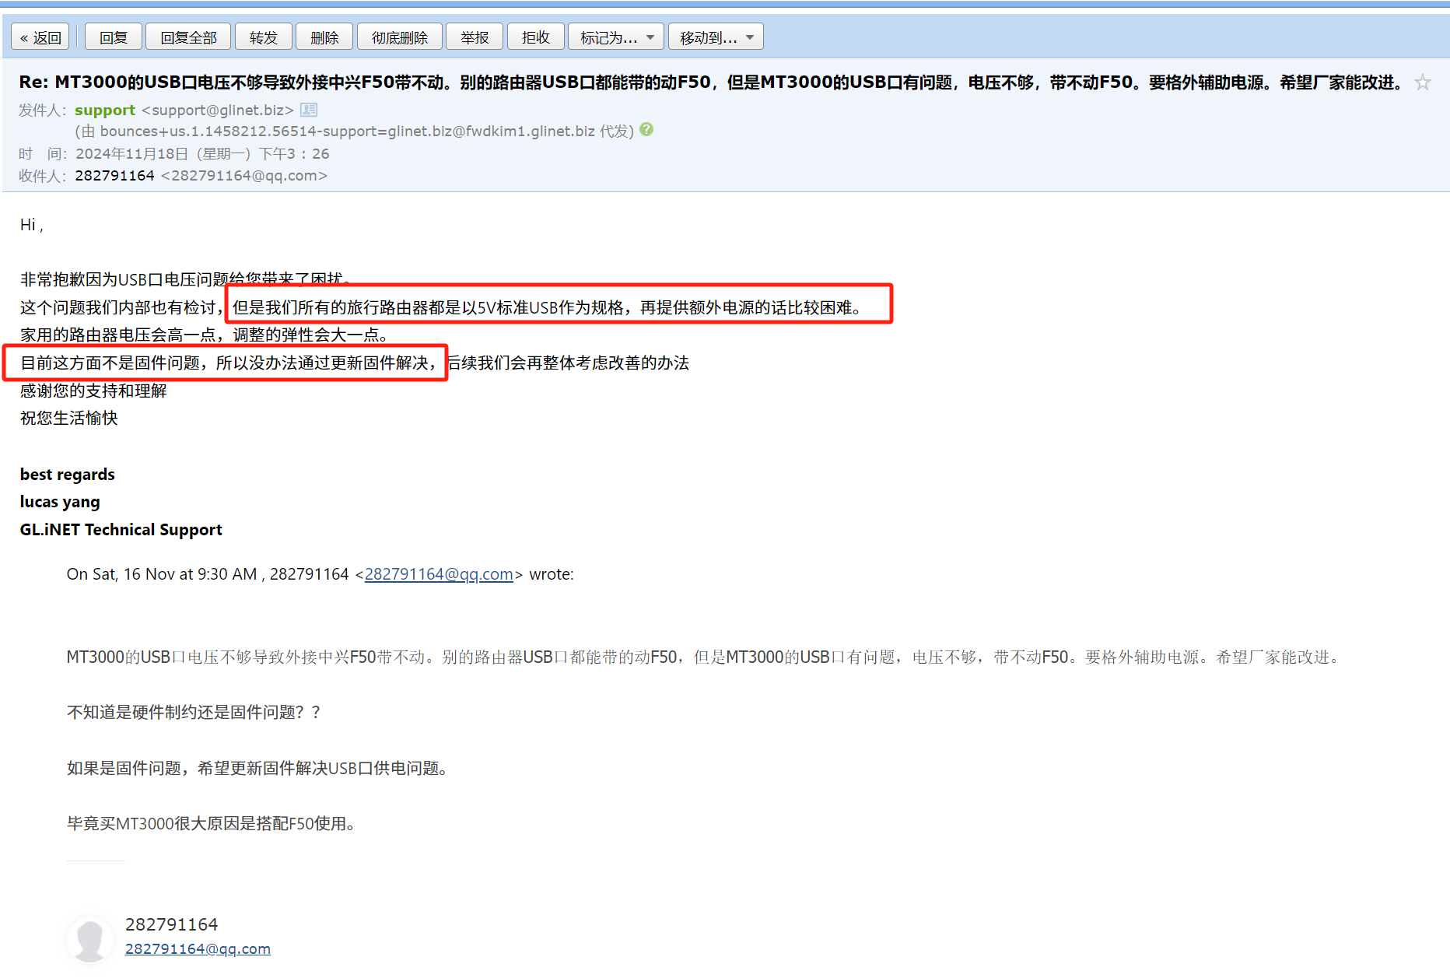Permanently delete via 彻底删除
Screen dimensions: 1450x978
coord(399,36)
